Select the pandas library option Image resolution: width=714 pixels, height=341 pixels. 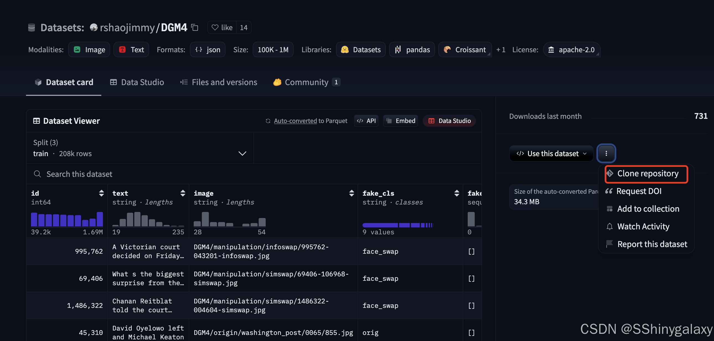pyautogui.click(x=412, y=49)
